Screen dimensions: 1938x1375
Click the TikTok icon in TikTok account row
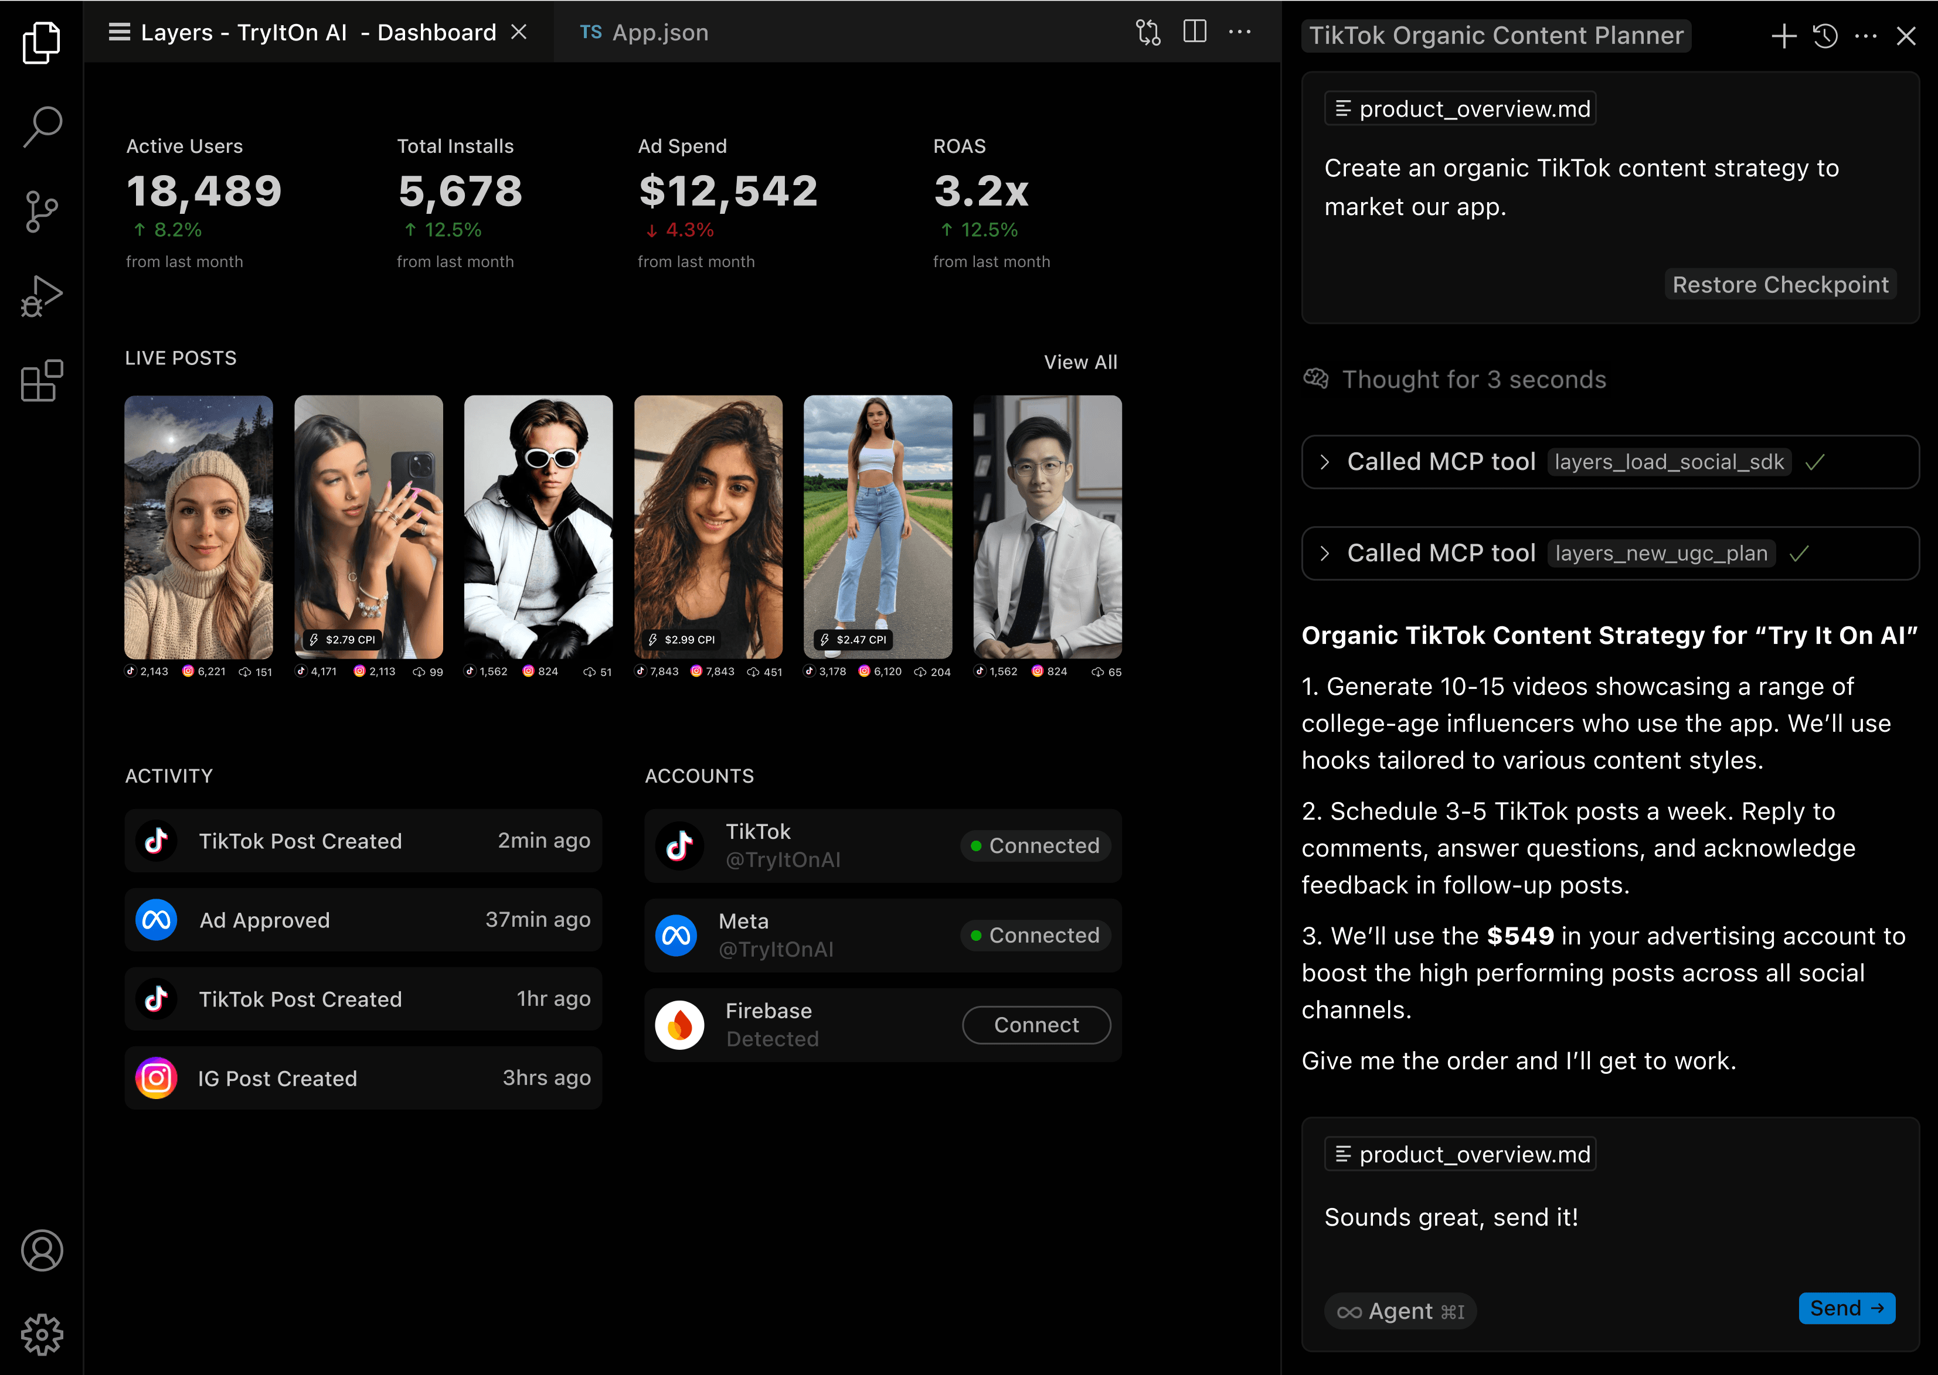679,846
